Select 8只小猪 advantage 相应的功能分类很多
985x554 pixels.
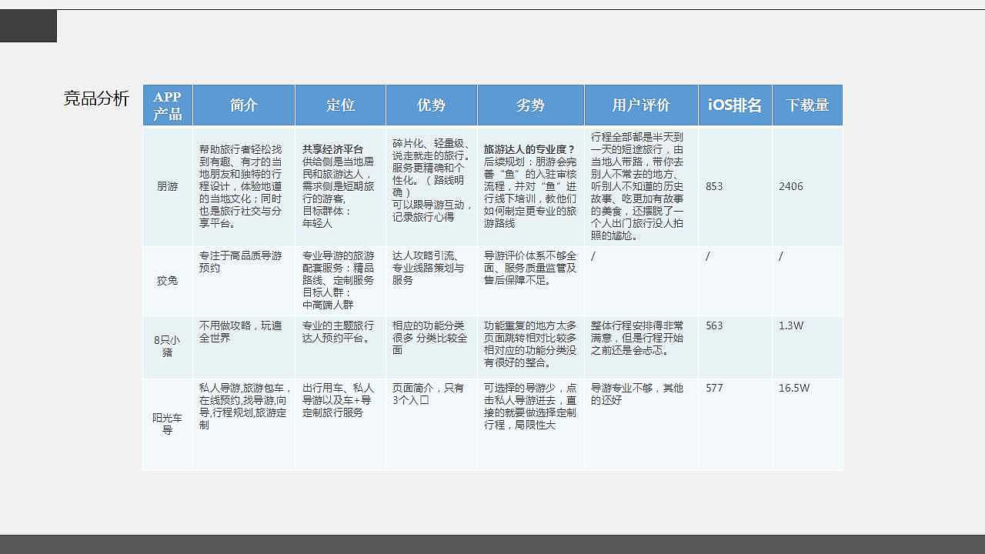tap(432, 346)
